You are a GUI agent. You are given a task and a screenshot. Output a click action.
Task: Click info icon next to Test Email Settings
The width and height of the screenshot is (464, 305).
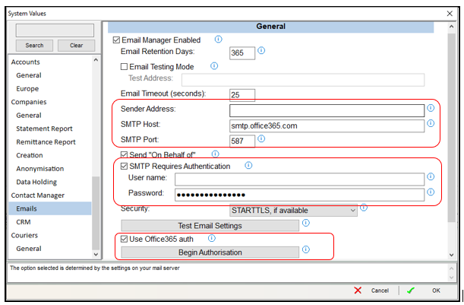point(305,223)
